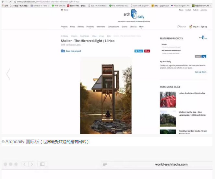Click the Safari forward arrow button
The image size is (215, 179).
pyautogui.click(x=31, y=164)
